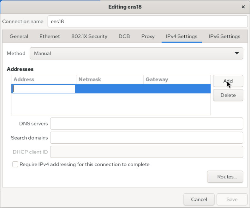Open the Proxy tab

click(x=148, y=37)
